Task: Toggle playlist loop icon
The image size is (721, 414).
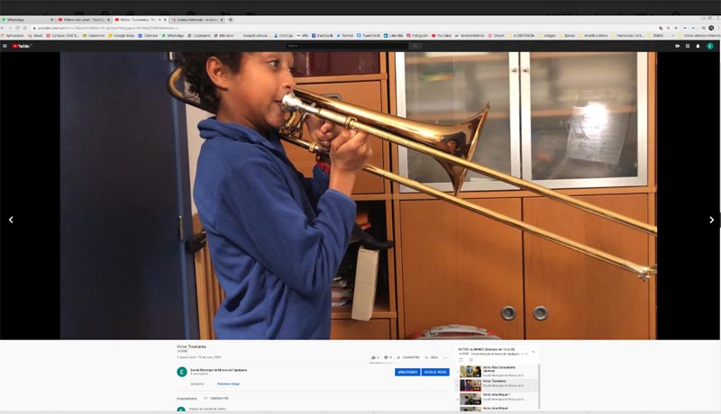Action: point(461,360)
